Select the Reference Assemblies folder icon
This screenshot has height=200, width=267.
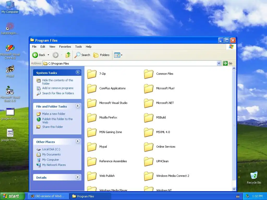click(92, 161)
